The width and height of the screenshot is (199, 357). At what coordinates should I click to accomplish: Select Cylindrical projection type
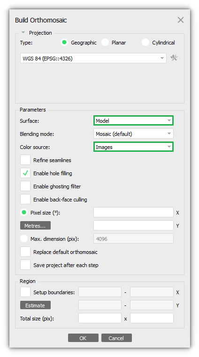coord(145,42)
